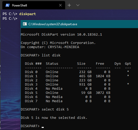Click 'Disk 1' row label
The image size is (138, 130).
point(31,76)
